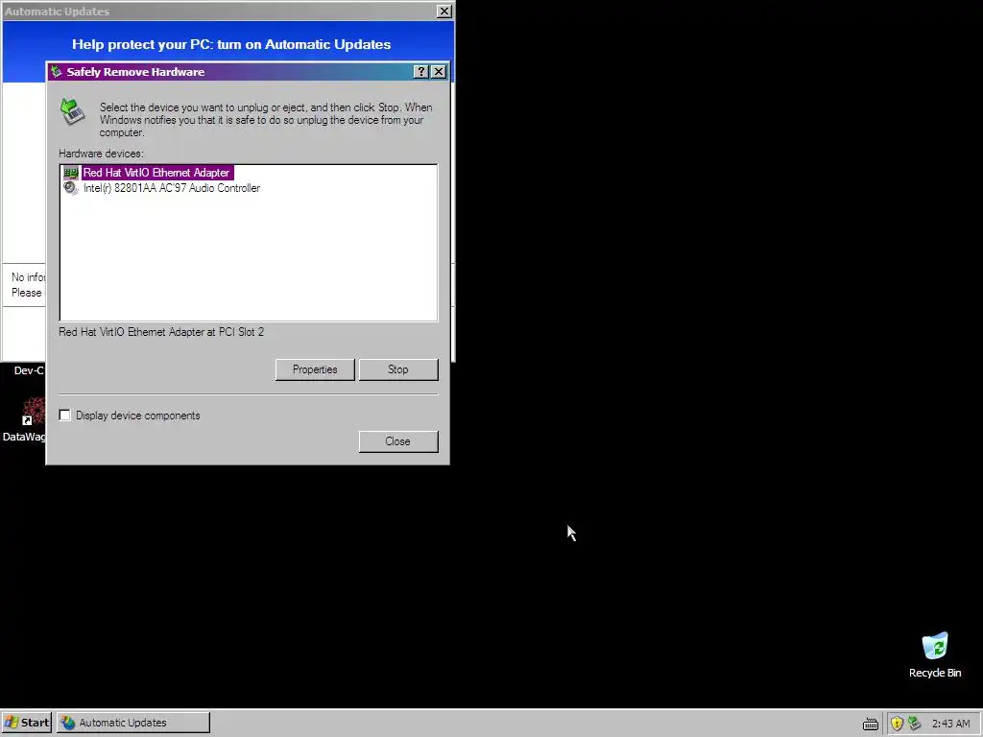Click the 'Hardware devices:' label
Screen dimensions: 983x737
point(101,154)
